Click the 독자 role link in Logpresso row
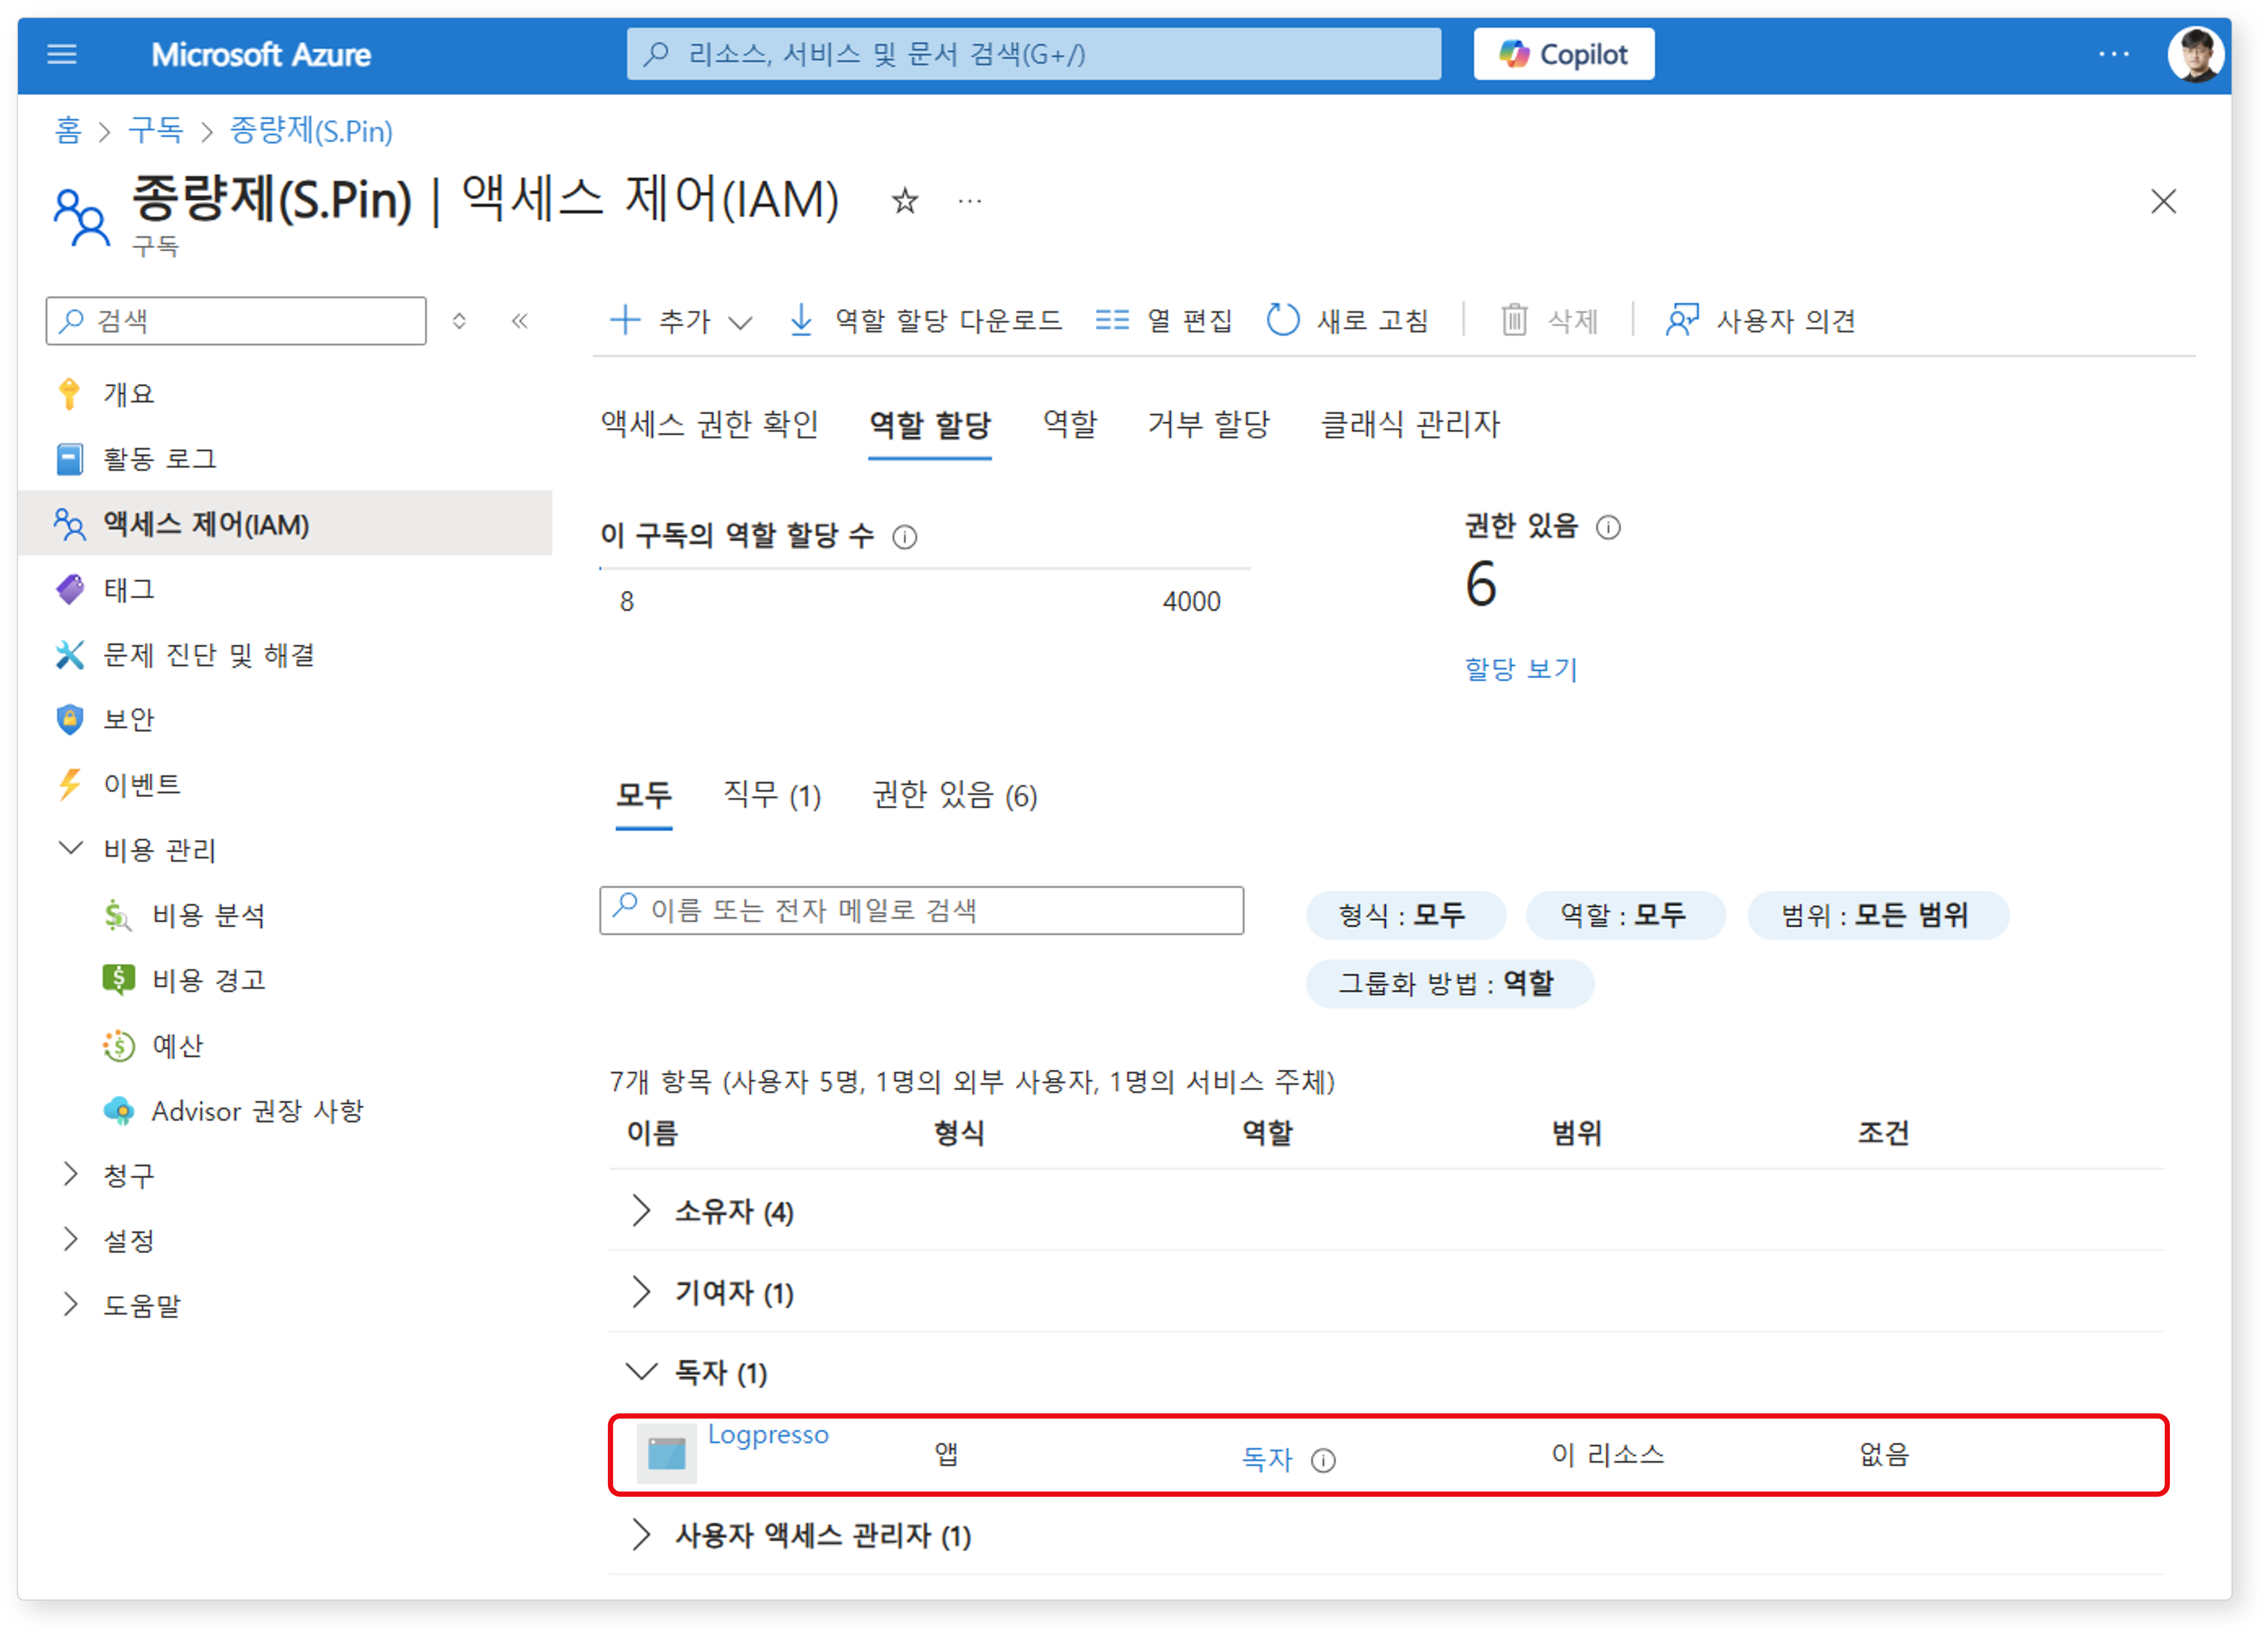Screen dimensions: 2268x1636 click(1267, 1460)
